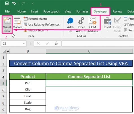Click the Insert Function fx icon
Image resolution: width=134 pixels, height=114 pixels.
56,44
